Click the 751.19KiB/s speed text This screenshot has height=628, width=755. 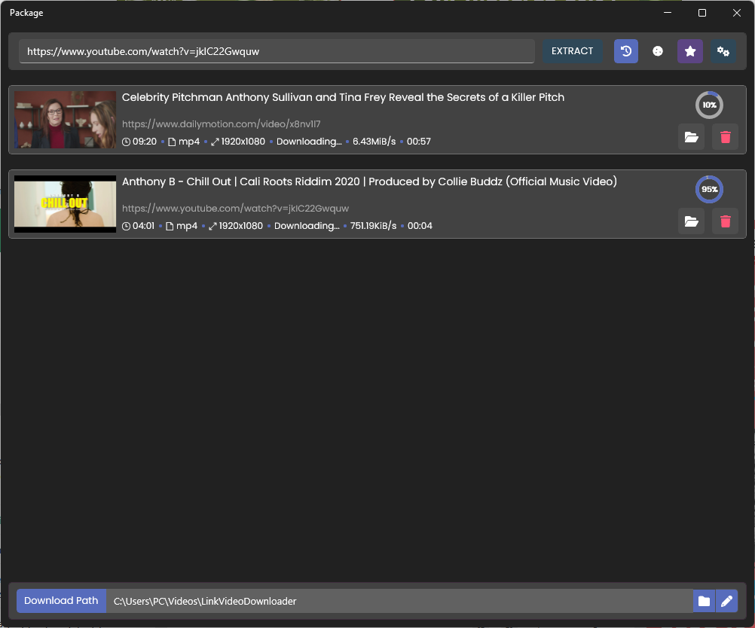tap(373, 226)
